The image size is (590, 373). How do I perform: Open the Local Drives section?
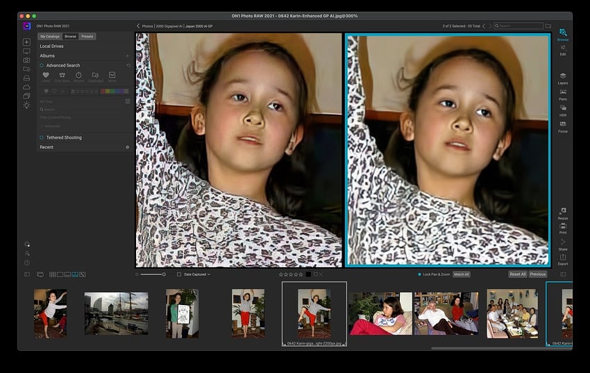click(51, 46)
